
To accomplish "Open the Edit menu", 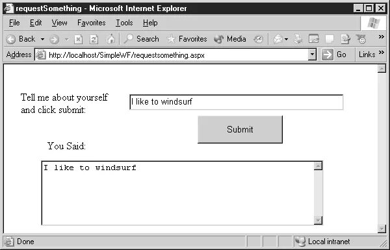I will (x=36, y=23).
